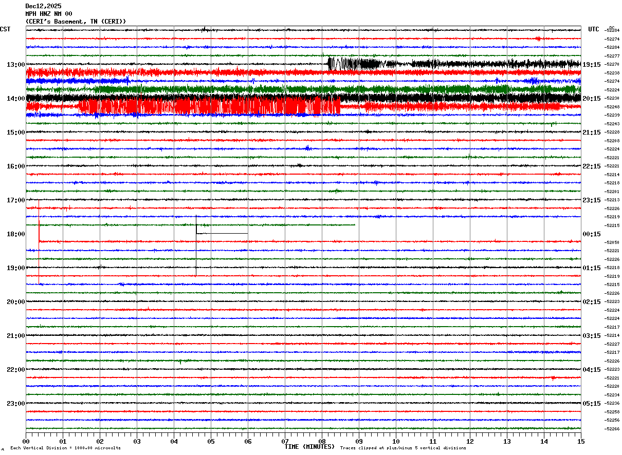The width and height of the screenshot is (622, 455).
Task: Click the DC offset value '-52266'
Action: click(x=612, y=429)
